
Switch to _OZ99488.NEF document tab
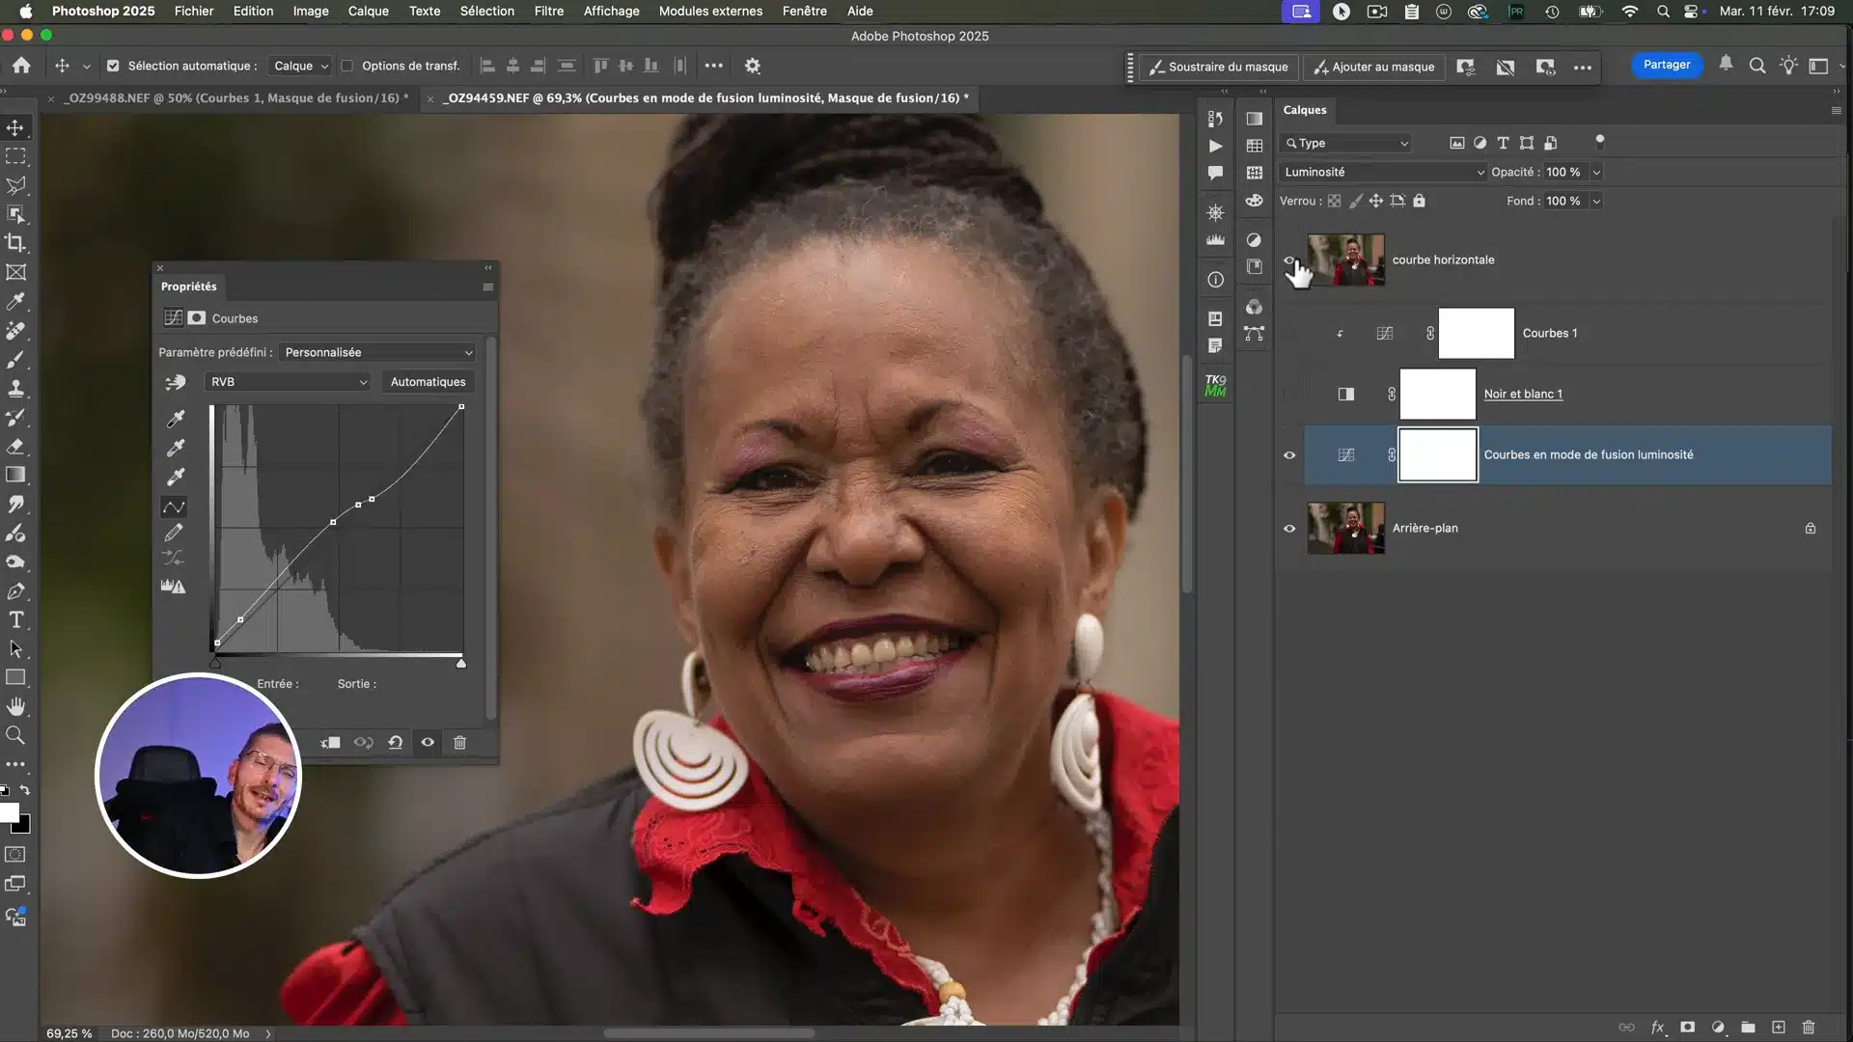(x=235, y=97)
